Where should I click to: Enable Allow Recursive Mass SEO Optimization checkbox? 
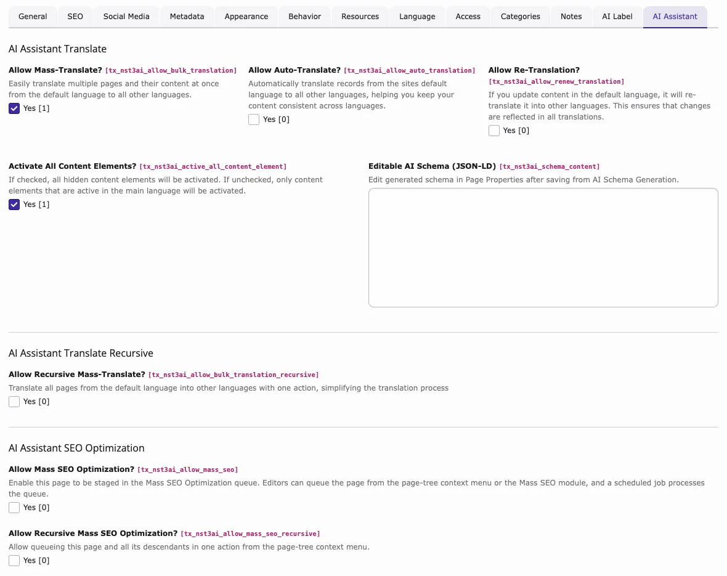(14, 561)
